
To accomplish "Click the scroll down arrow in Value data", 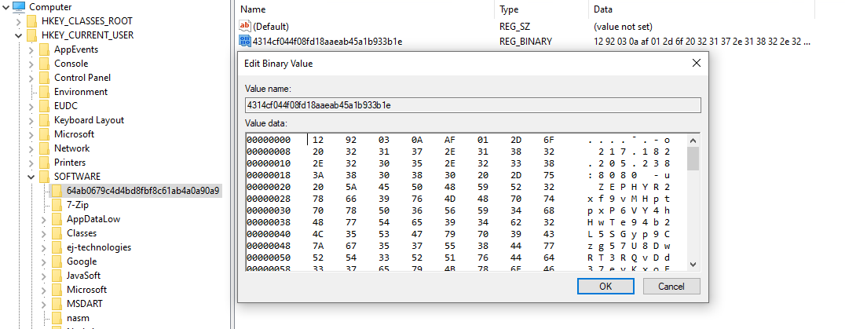I will click(x=693, y=265).
